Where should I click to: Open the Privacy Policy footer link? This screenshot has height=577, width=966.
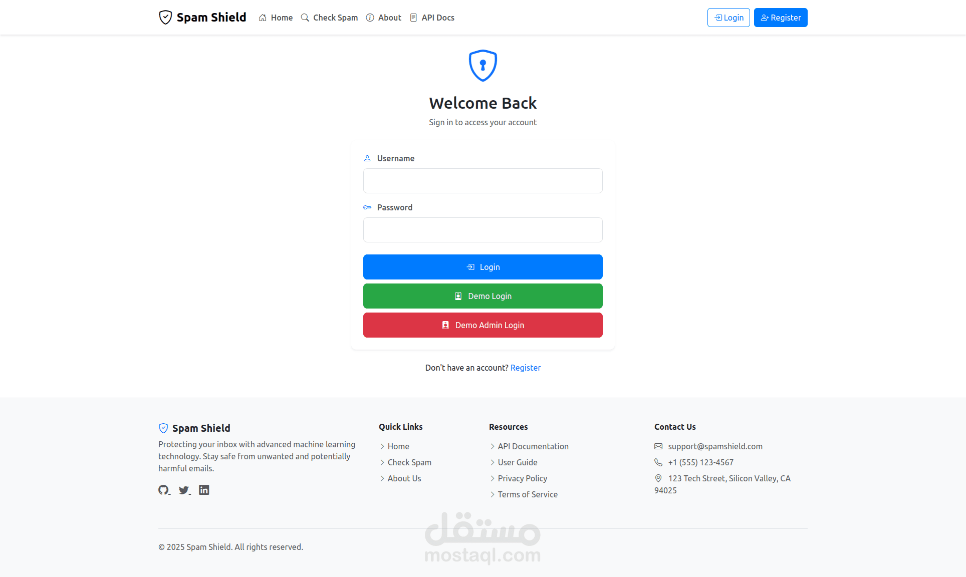522,478
